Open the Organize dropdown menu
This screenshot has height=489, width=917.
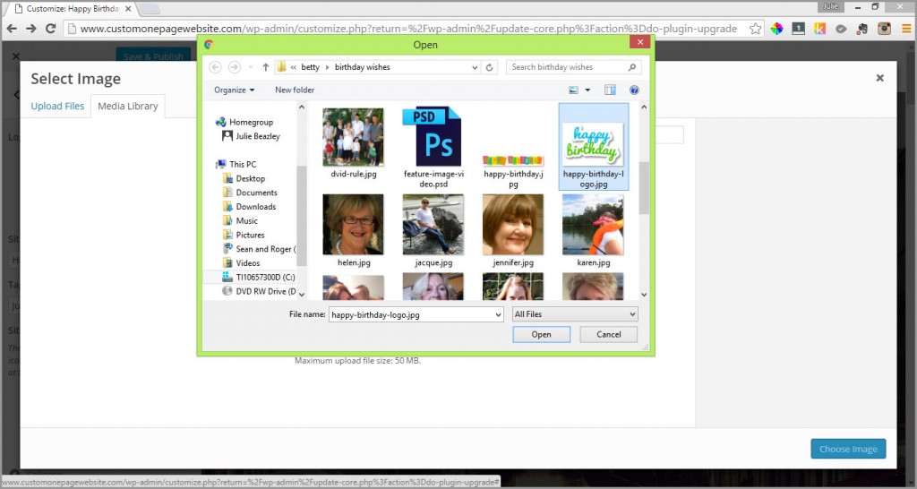click(234, 90)
